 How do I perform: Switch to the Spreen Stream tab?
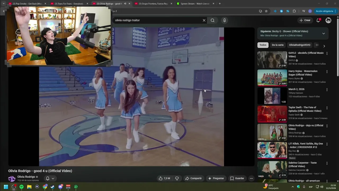tap(195, 4)
